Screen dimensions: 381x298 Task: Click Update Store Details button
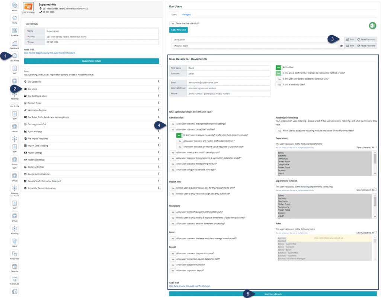[92, 61]
